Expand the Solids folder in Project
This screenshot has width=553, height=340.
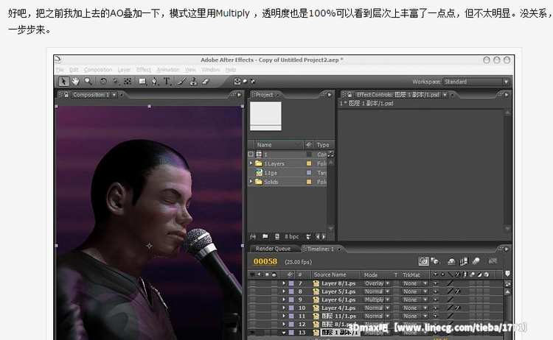tap(251, 182)
